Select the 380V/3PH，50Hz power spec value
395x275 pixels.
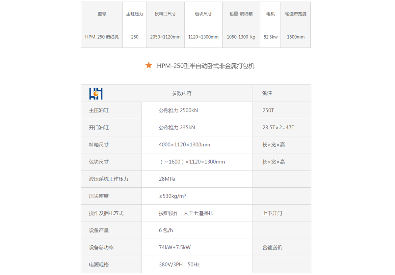pos(179,265)
